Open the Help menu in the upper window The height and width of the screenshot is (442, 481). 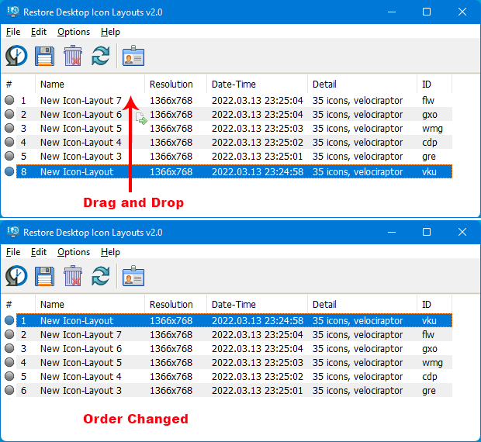[110, 32]
